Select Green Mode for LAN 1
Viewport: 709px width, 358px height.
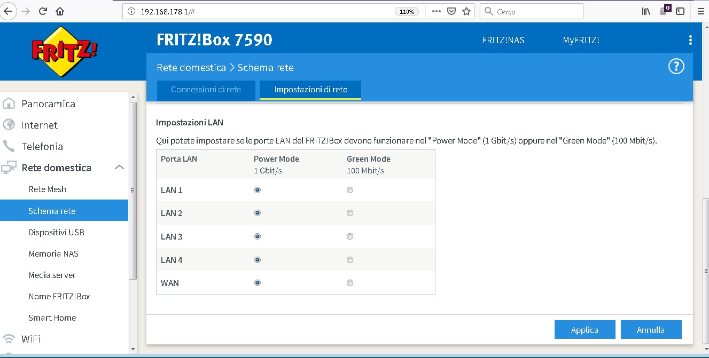[x=350, y=190]
